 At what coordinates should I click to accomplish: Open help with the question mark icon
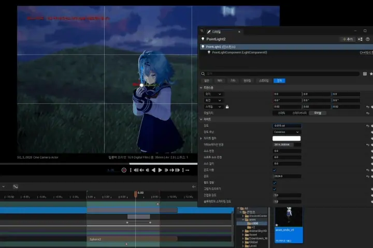tap(368, 39)
